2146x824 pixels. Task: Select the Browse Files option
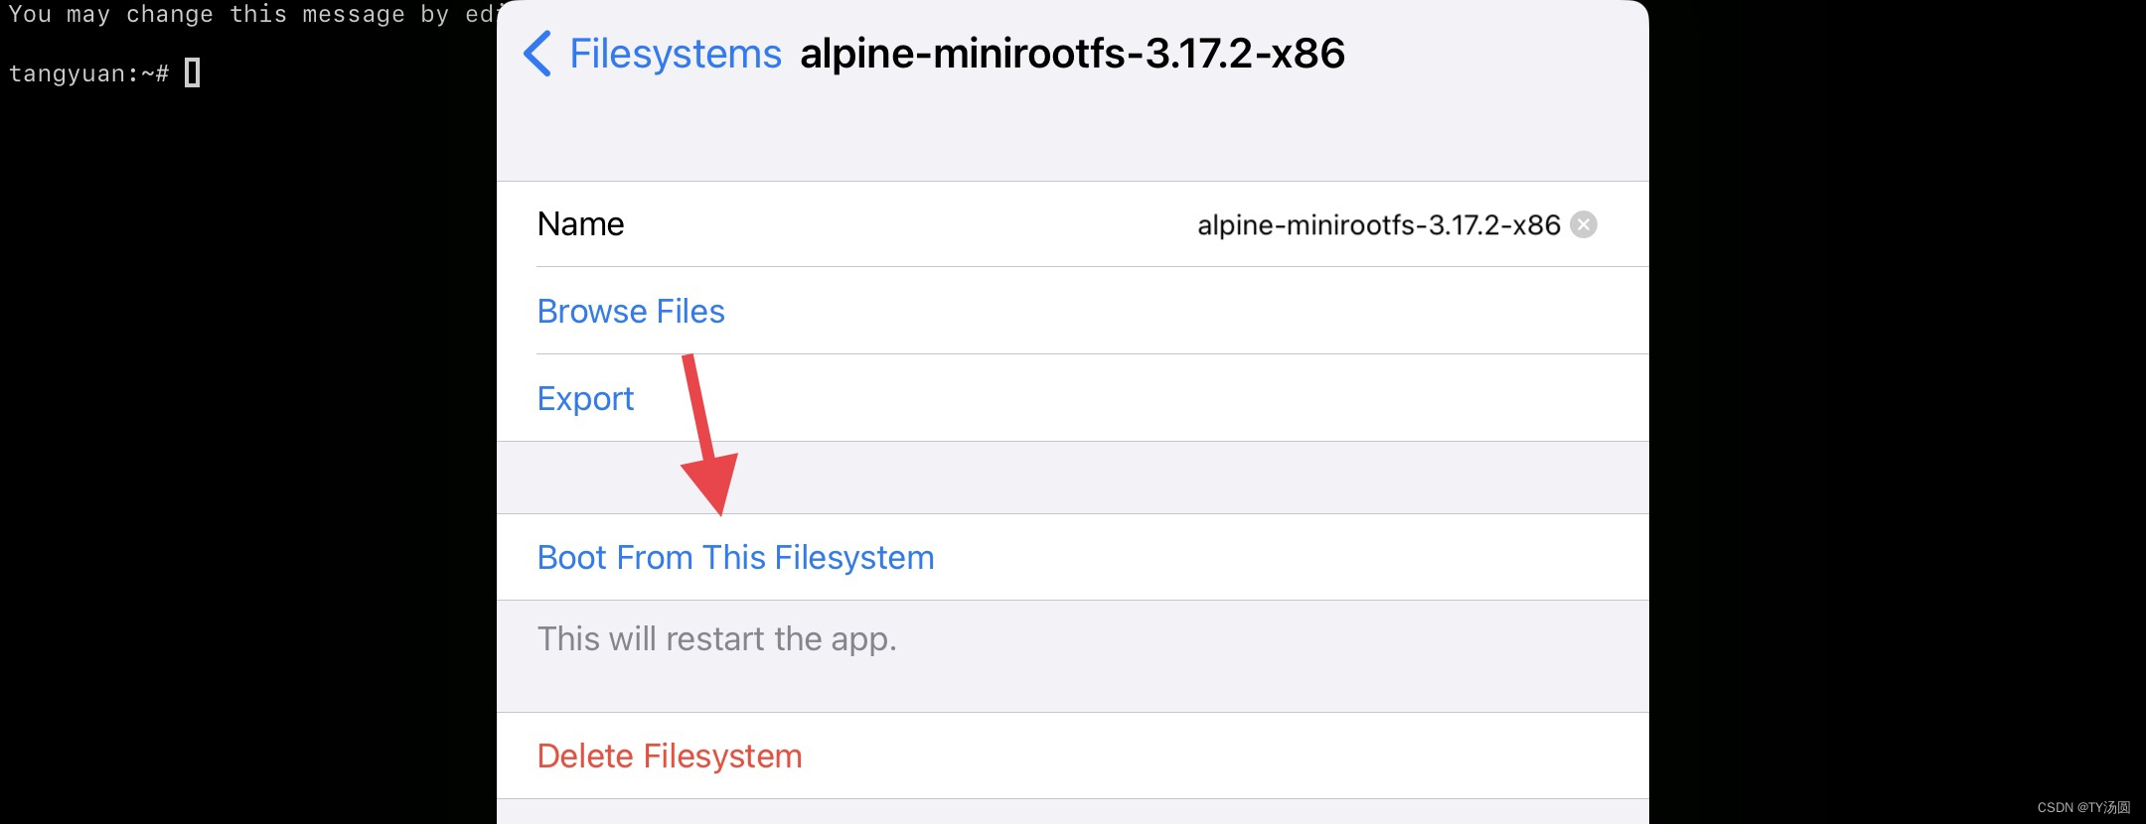pos(631,311)
